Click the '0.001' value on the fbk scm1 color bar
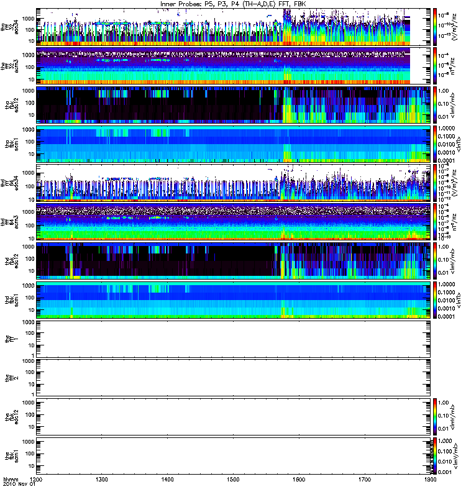The image size is (466, 497). coord(445,472)
